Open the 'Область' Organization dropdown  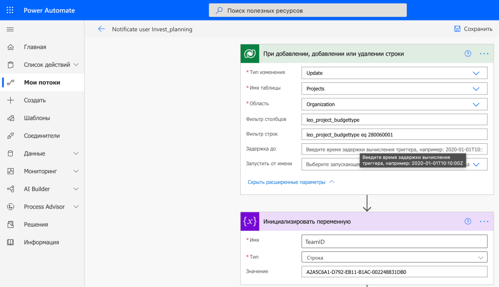[476, 104]
